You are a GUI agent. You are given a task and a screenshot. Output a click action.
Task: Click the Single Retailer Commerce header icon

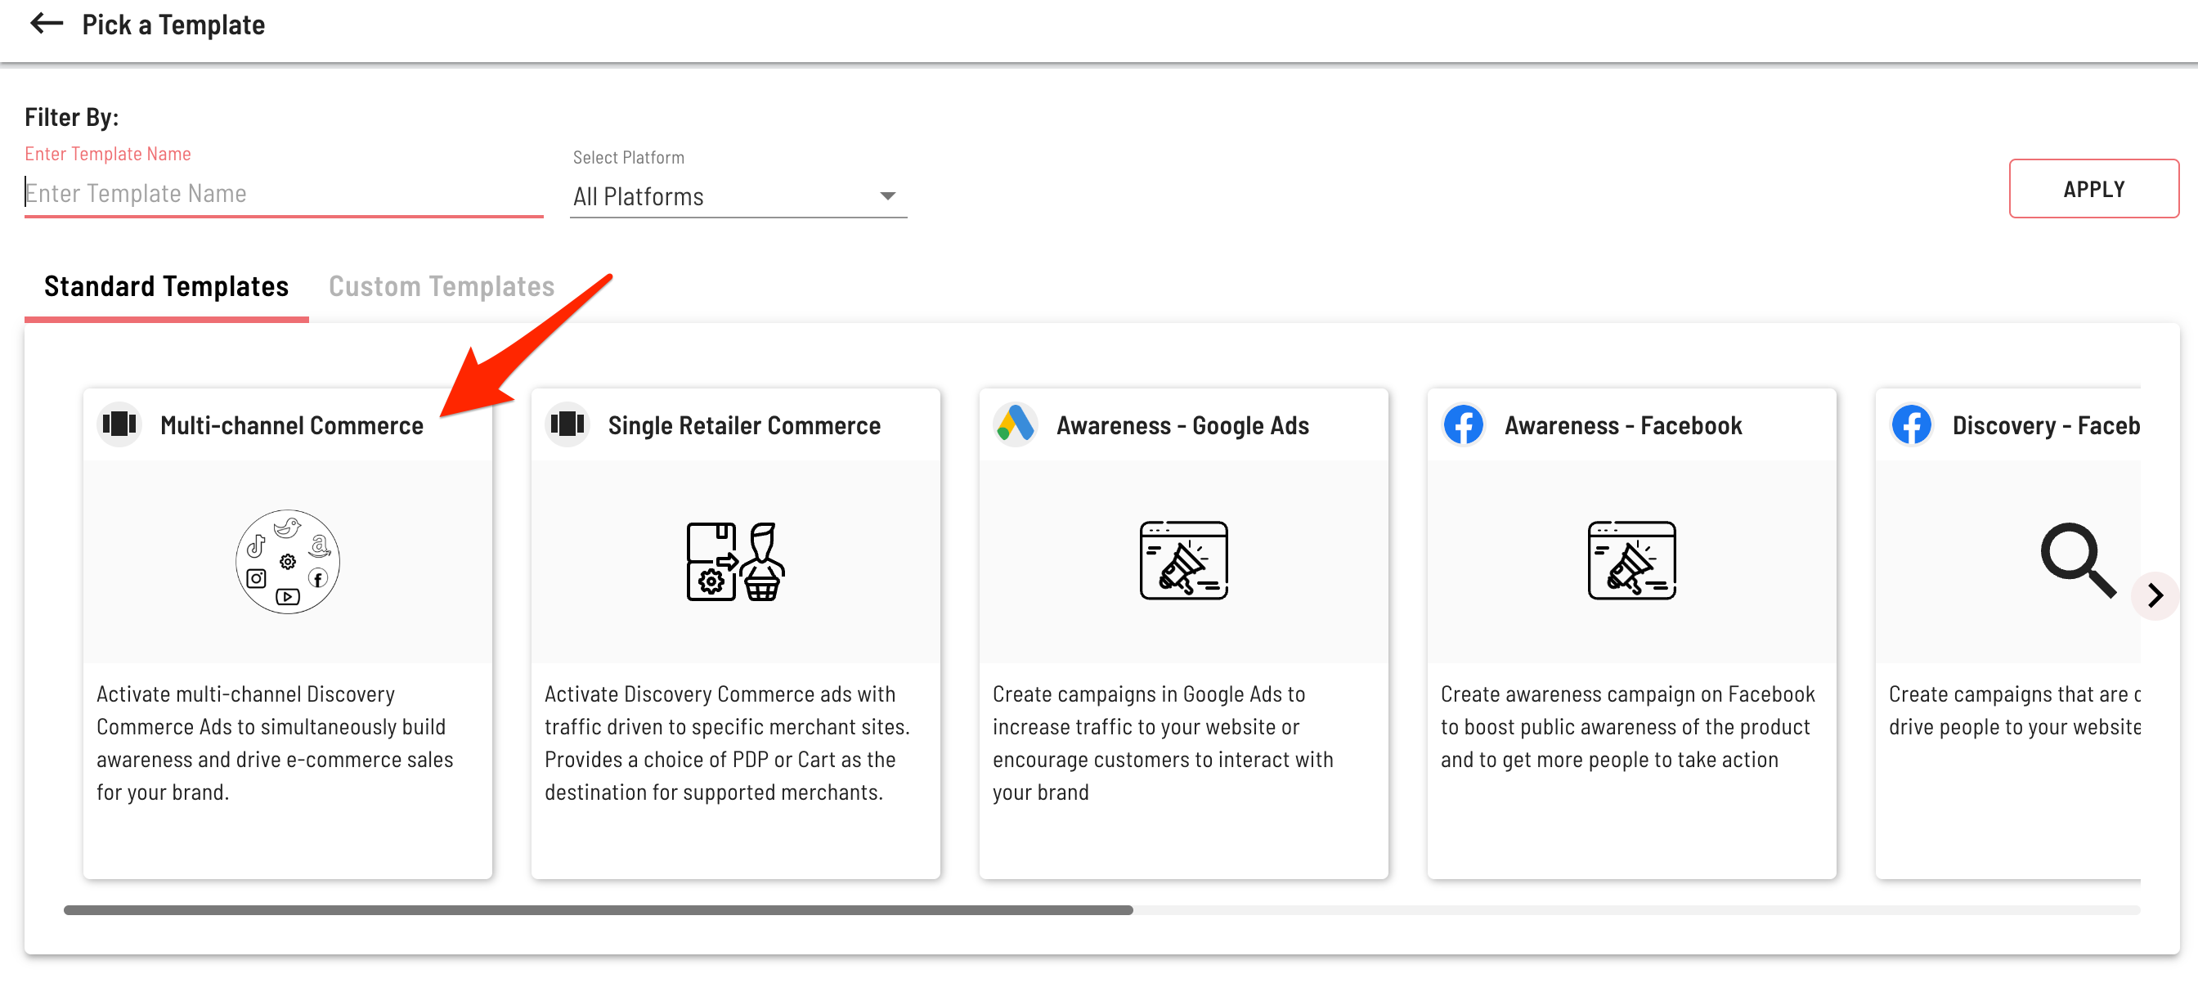click(x=567, y=424)
